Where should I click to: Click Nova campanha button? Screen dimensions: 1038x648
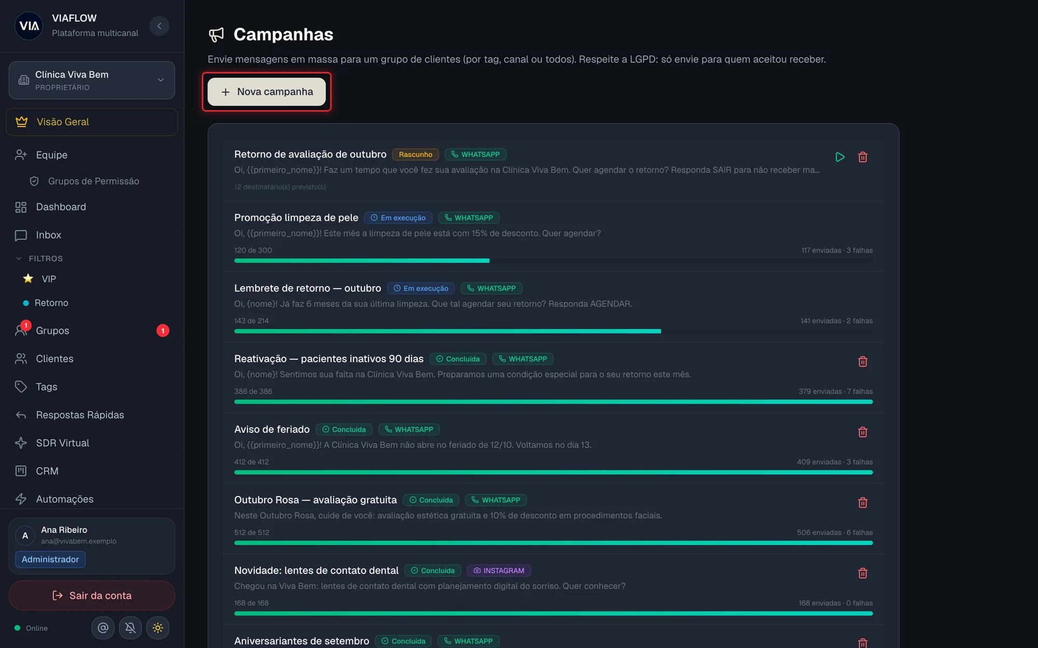click(267, 92)
